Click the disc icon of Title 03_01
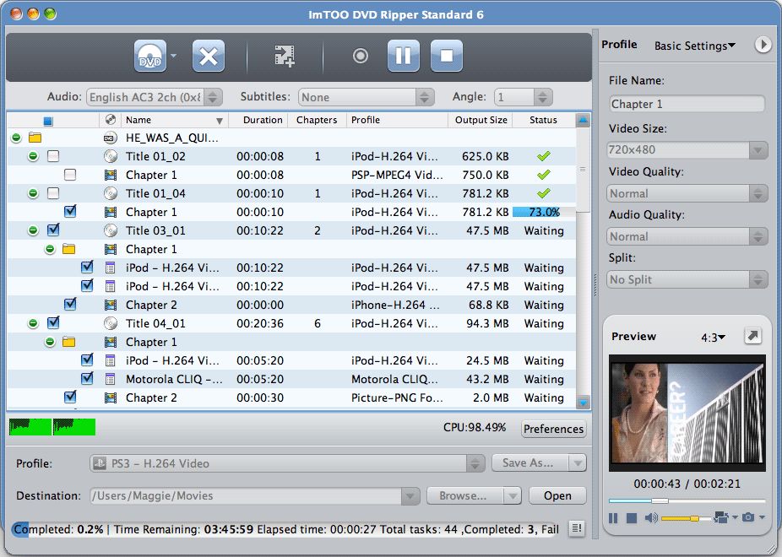The width and height of the screenshot is (782, 557). (x=111, y=230)
